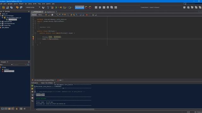Open the Refactor menu
The height and width of the screenshot is (113, 202).
coord(21,4)
